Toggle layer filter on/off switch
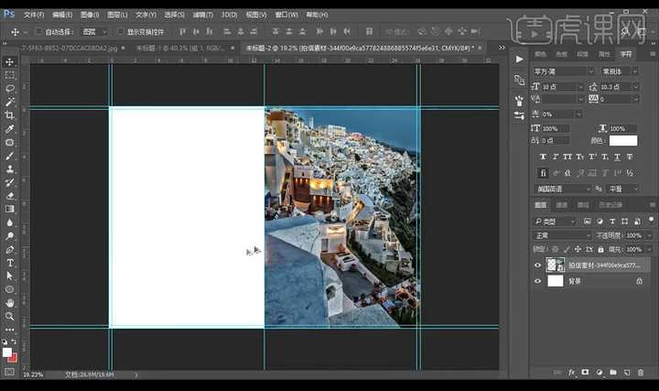 [x=651, y=220]
